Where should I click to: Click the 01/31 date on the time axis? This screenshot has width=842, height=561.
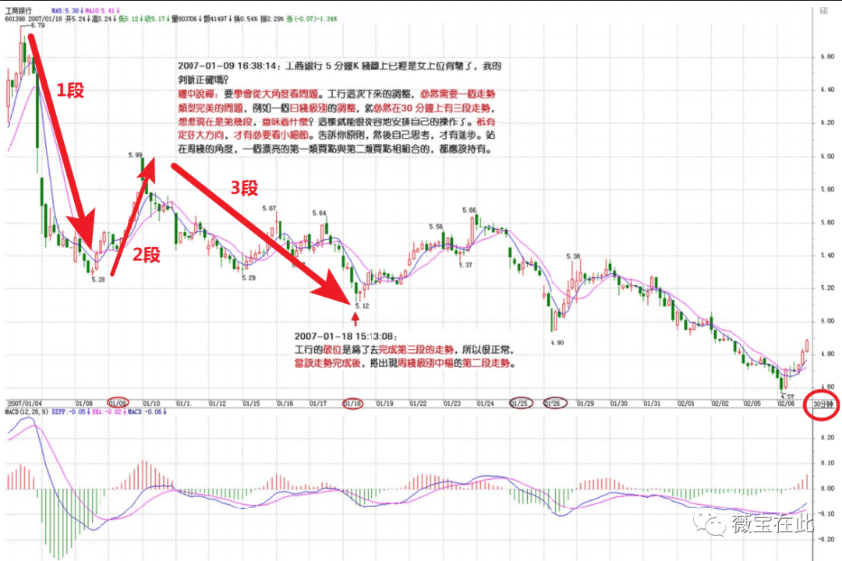[x=652, y=403]
